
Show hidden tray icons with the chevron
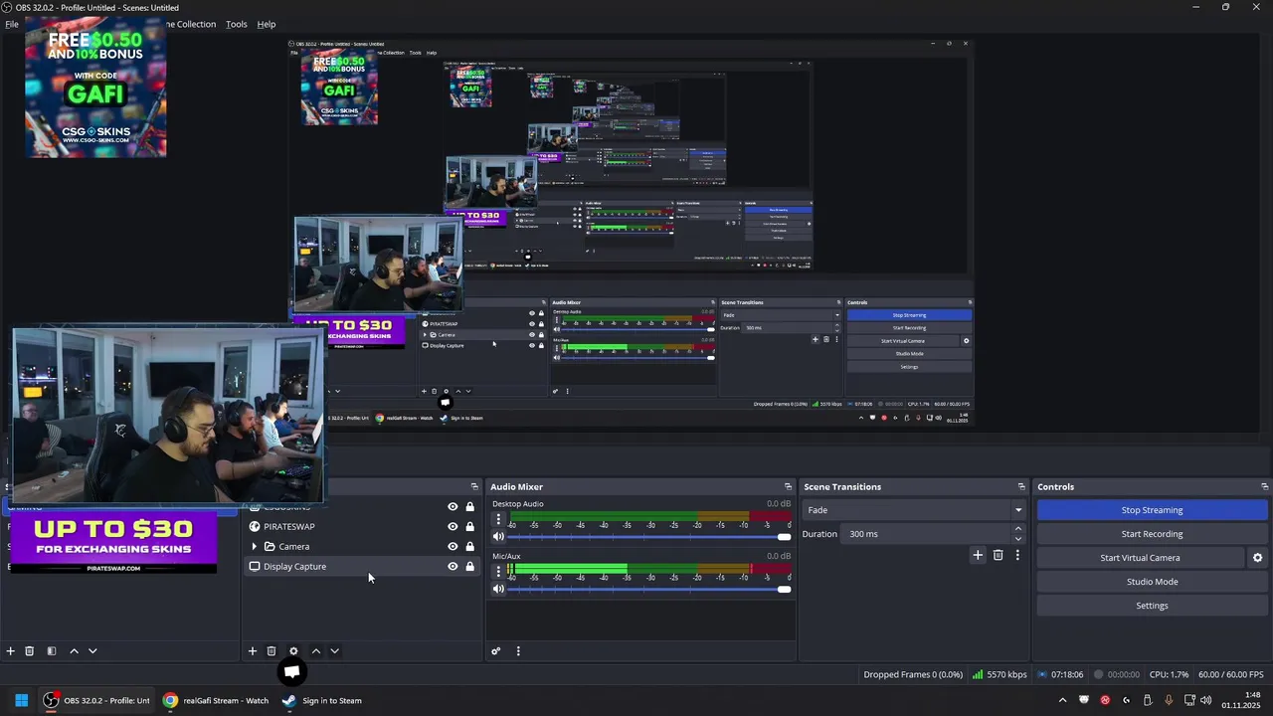[x=1062, y=700]
